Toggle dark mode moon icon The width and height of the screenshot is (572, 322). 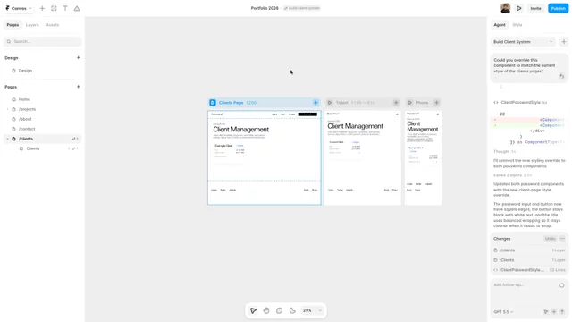(292, 310)
